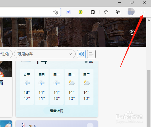Open Settings and more ellipsis menu
This screenshot has height=127, width=151.
point(143,12)
